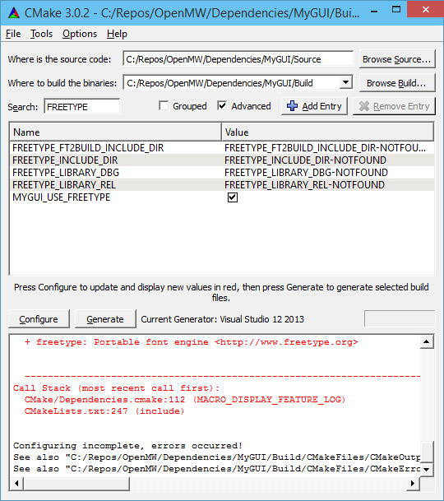Expand the build binaries path dropdown
Screen dimensions: 444x501
[x=345, y=83]
